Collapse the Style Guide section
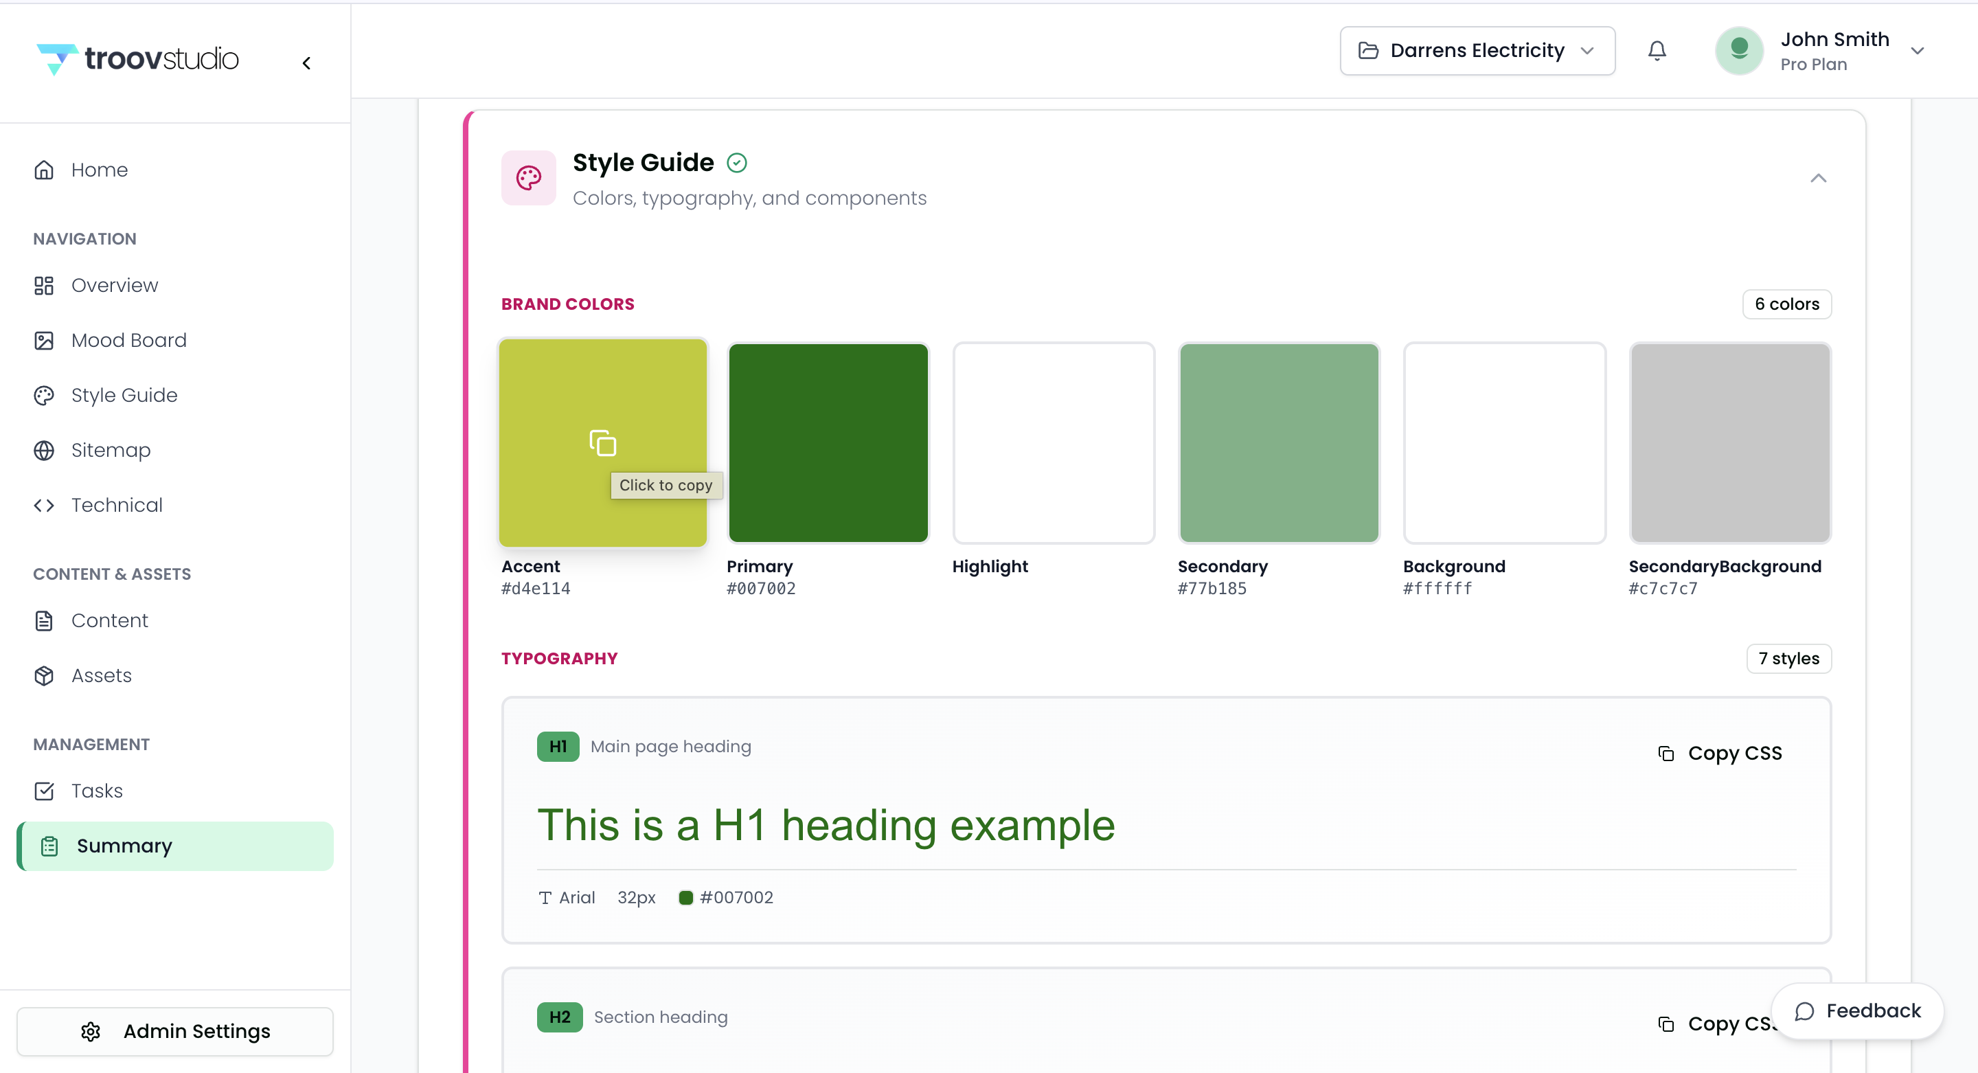The width and height of the screenshot is (1978, 1073). [x=1817, y=178]
